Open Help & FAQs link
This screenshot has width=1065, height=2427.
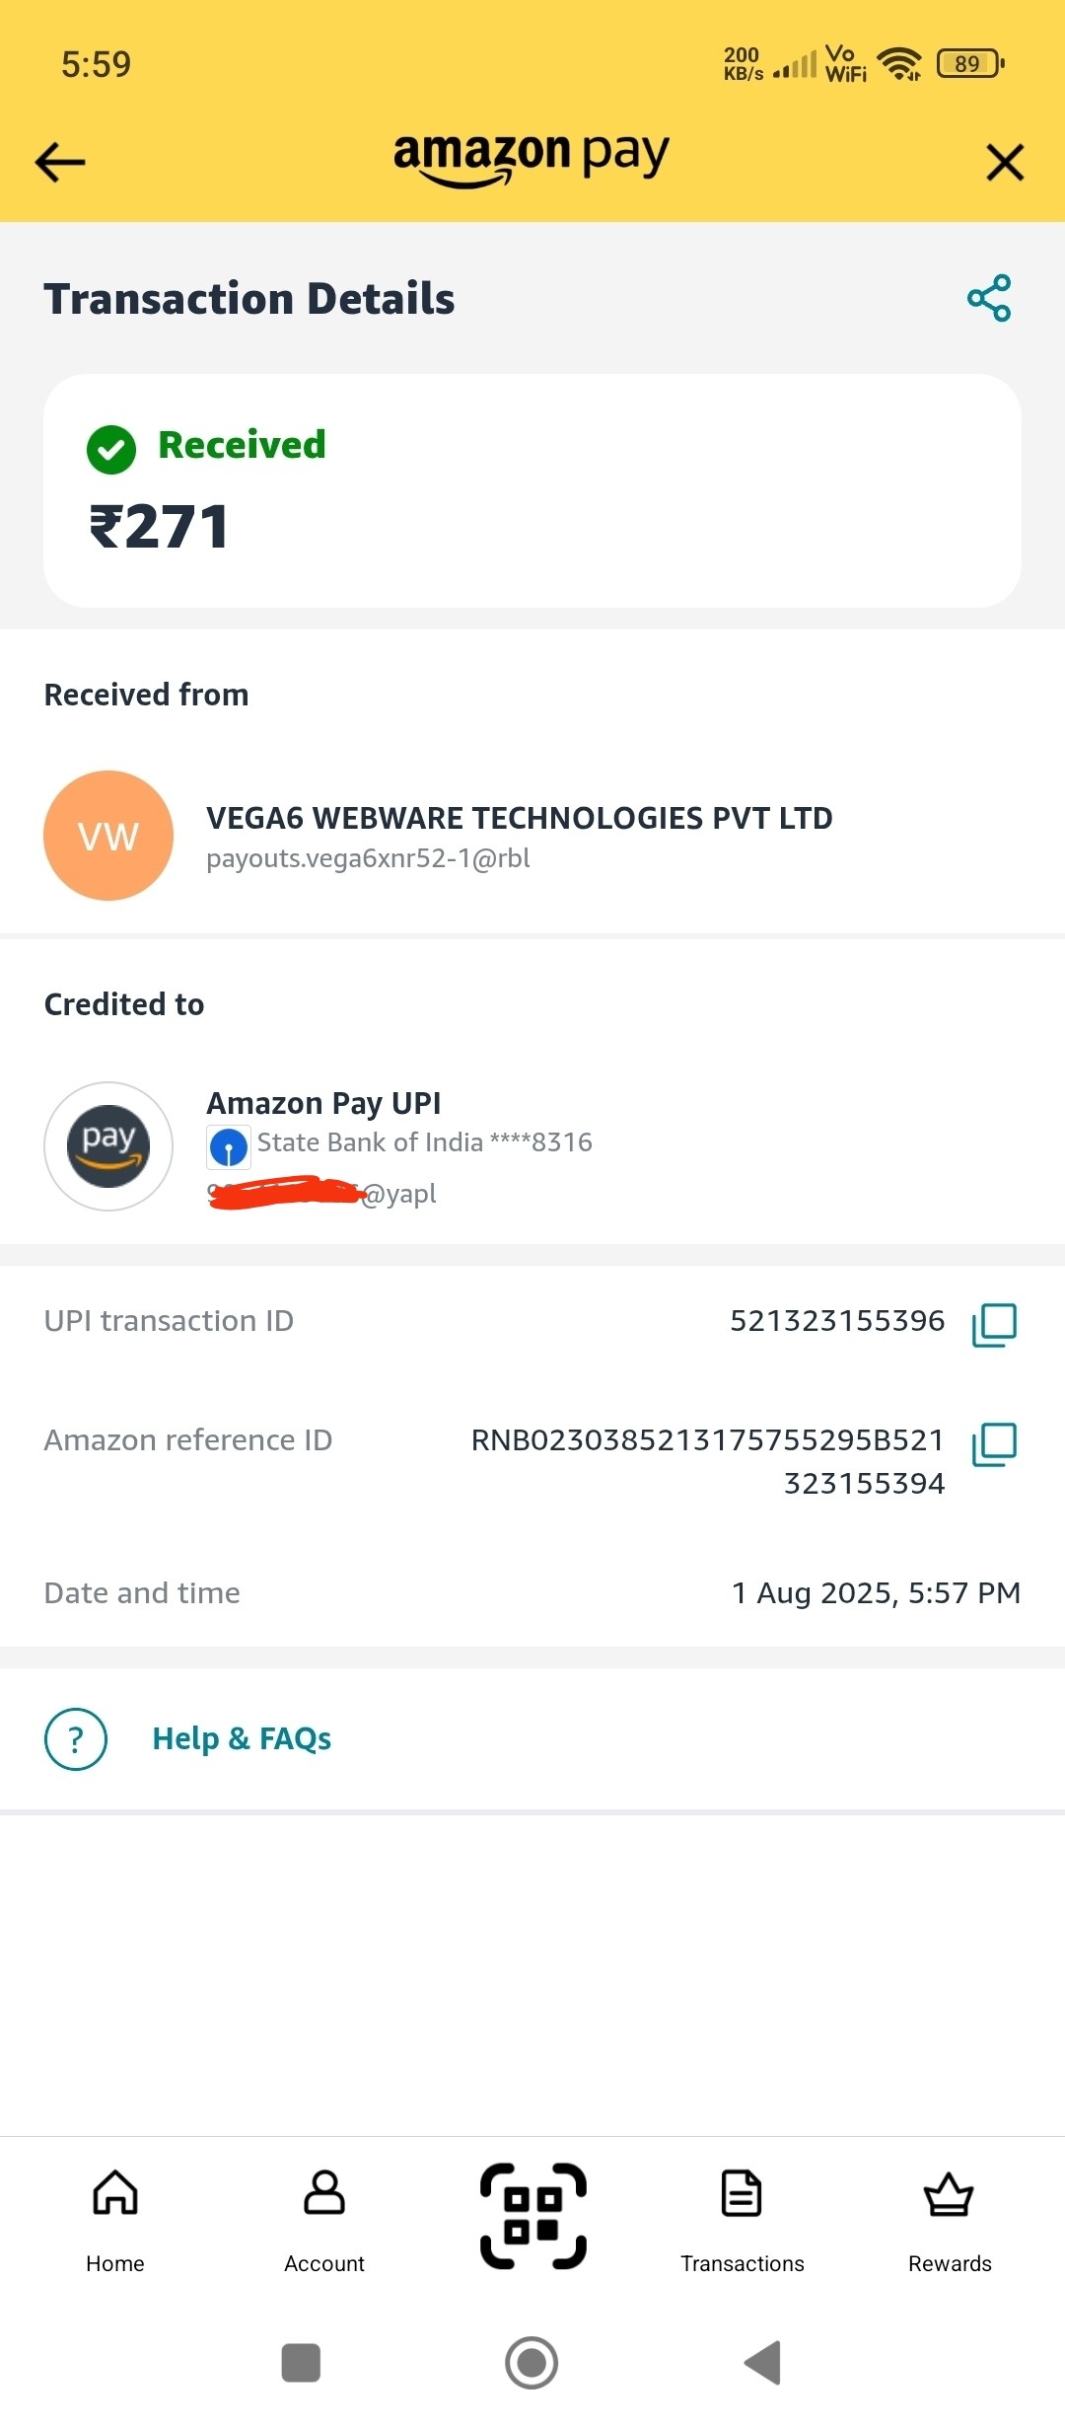click(242, 1738)
